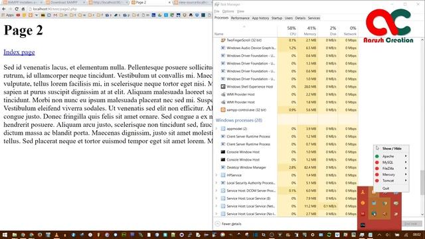This screenshot has width=425, height=239.
Task: Switch to the Performance tab
Action: click(x=240, y=18)
